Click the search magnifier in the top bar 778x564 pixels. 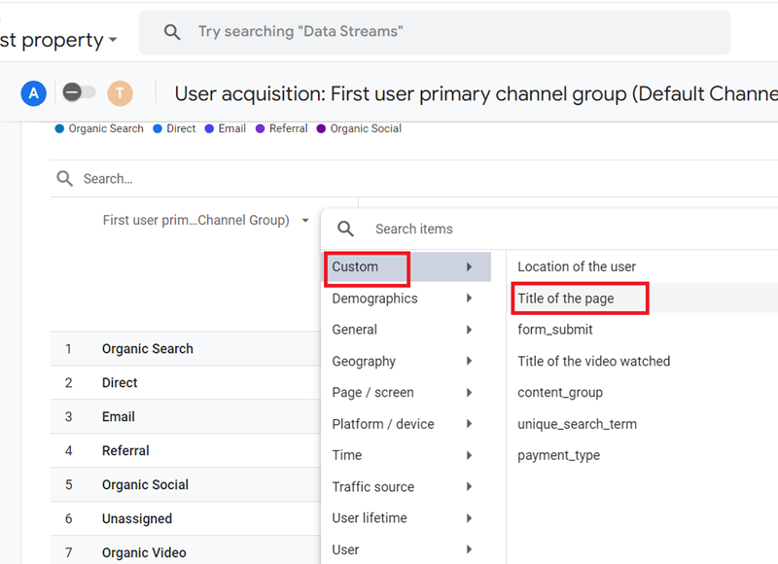pos(172,32)
